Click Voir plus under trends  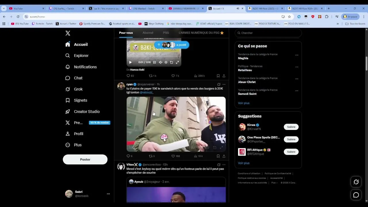click(244, 103)
